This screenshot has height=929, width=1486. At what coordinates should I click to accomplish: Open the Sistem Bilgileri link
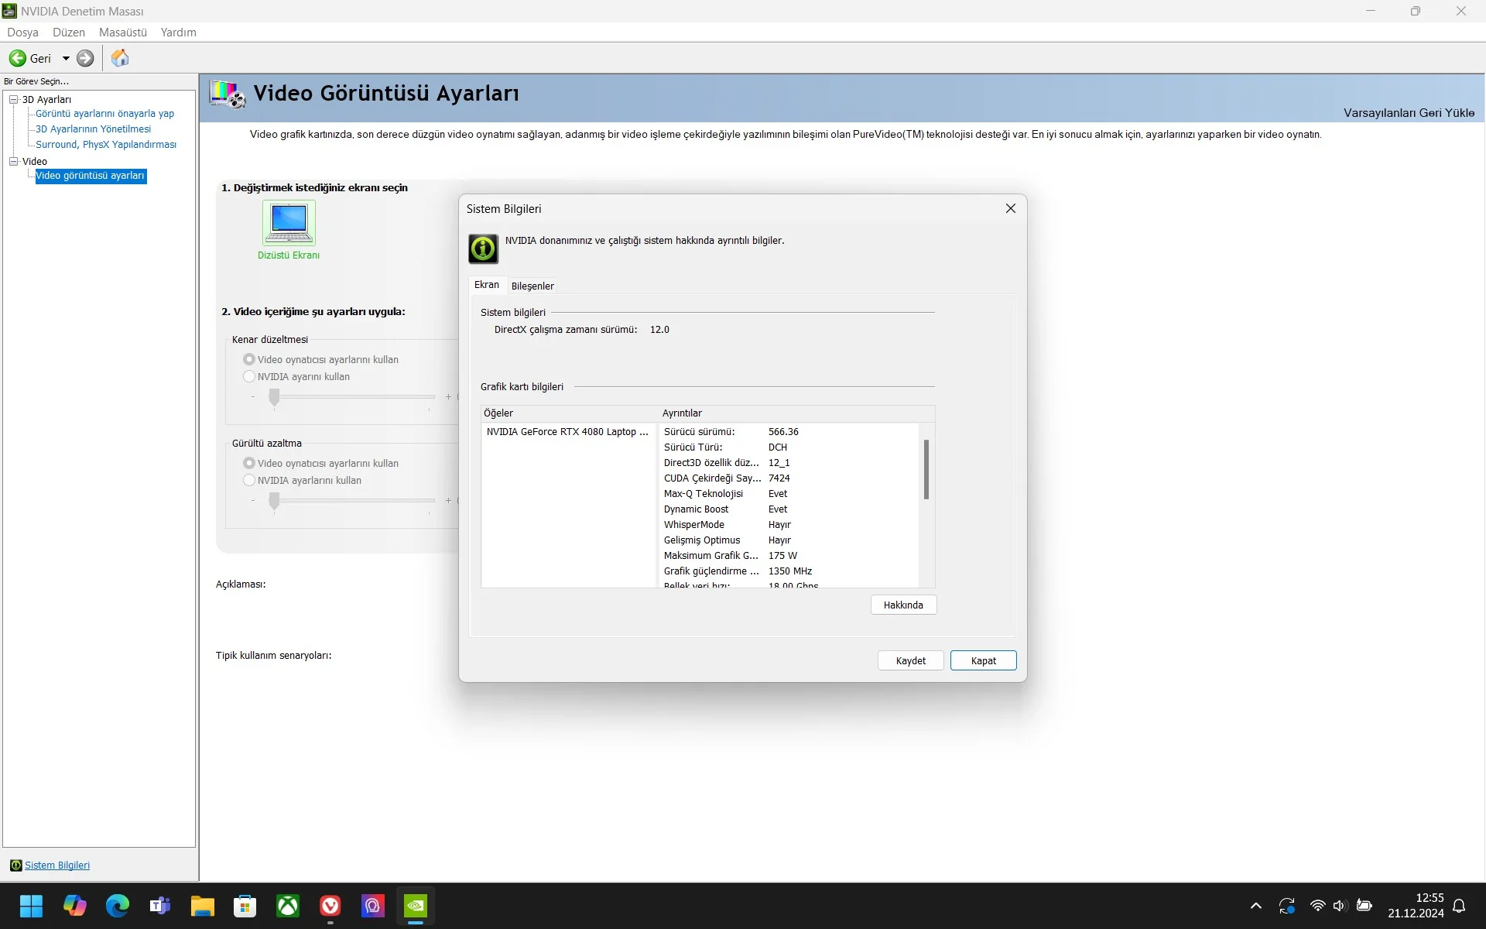click(x=57, y=866)
